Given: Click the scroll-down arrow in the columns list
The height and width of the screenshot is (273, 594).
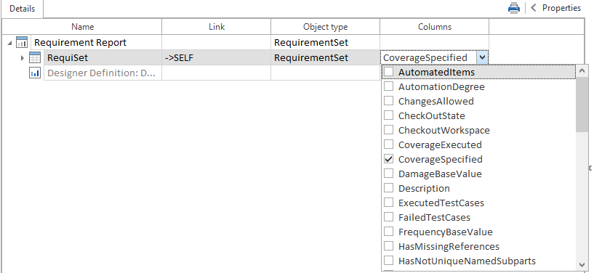Looking at the screenshot, I should (x=582, y=265).
